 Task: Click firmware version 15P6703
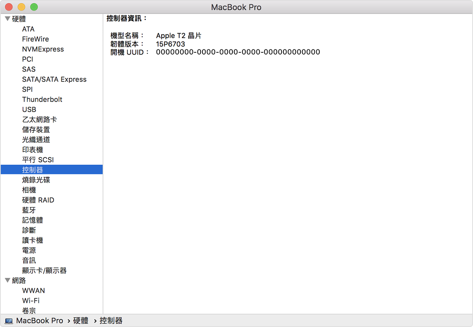click(170, 44)
